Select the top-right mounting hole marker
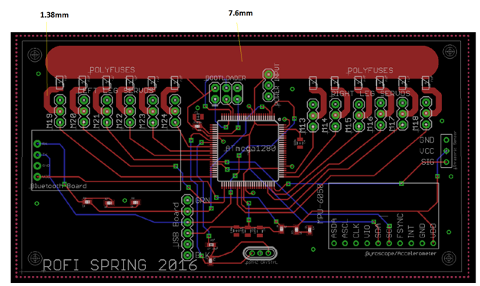This screenshot has height=286, width=480. point(449,52)
